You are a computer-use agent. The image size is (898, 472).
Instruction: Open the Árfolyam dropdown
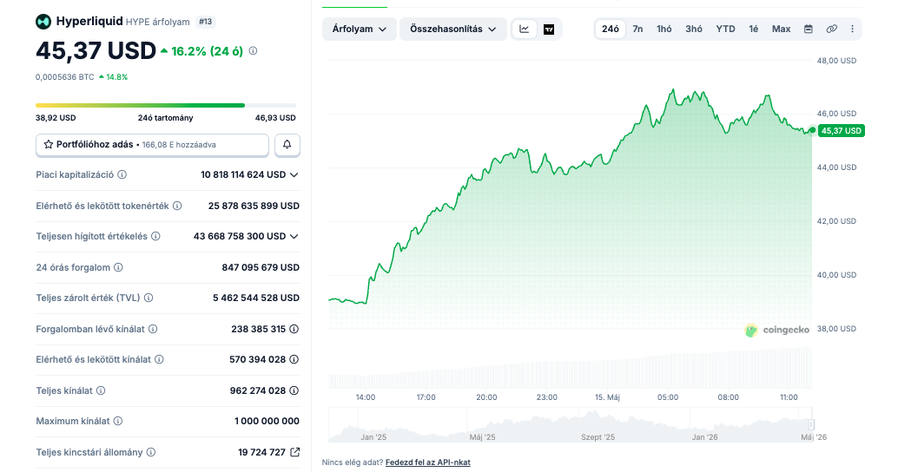point(359,29)
